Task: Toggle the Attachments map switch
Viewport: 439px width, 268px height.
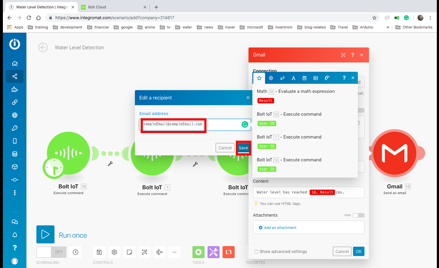Action: coord(358,215)
